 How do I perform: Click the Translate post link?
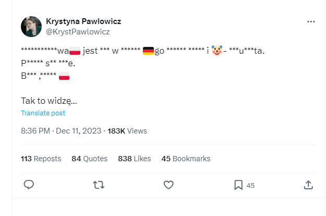tap(43, 113)
